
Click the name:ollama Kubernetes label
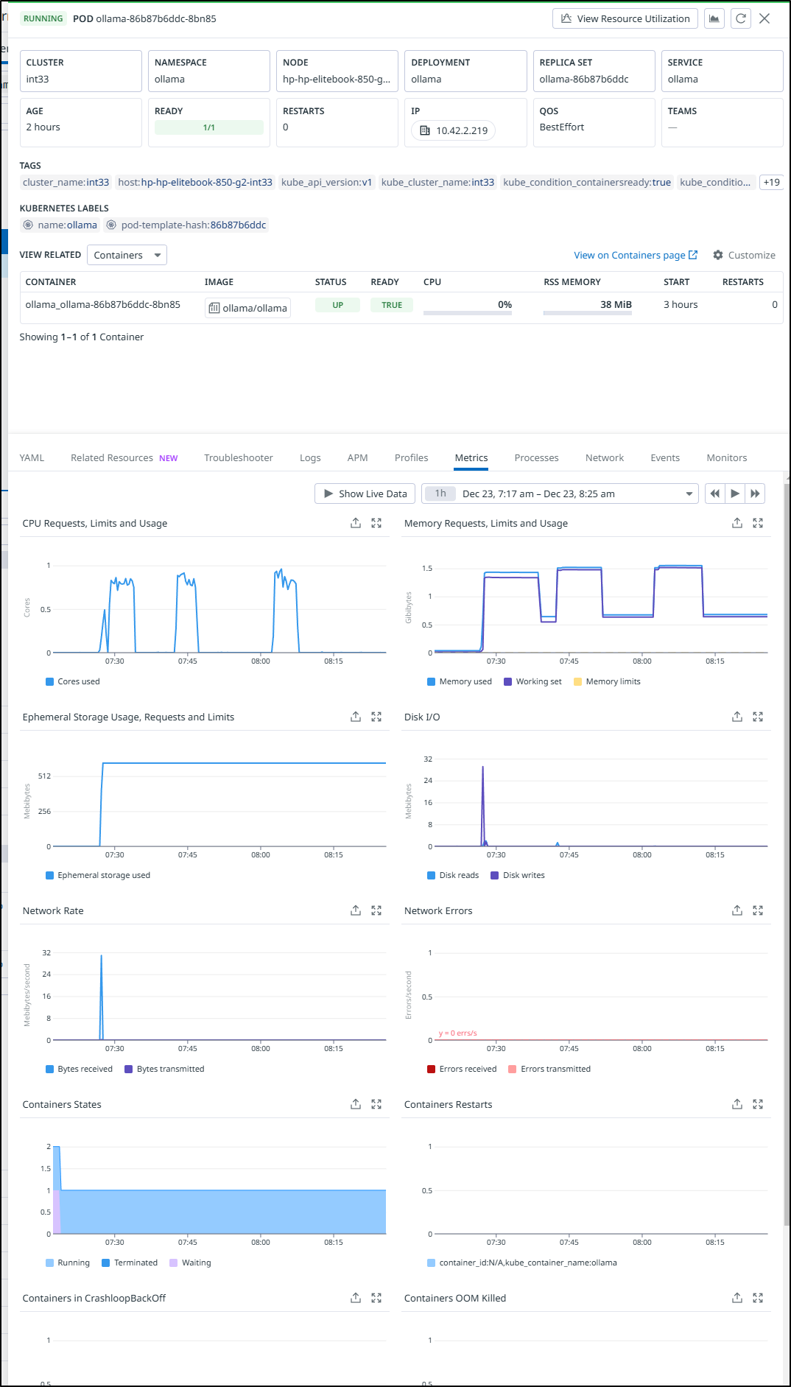point(60,225)
